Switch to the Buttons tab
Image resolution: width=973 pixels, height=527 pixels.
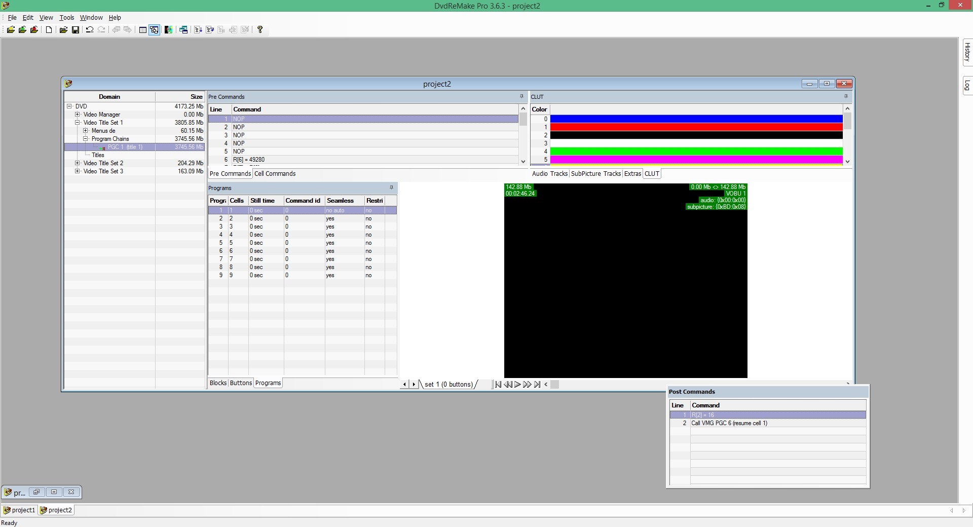(x=241, y=383)
